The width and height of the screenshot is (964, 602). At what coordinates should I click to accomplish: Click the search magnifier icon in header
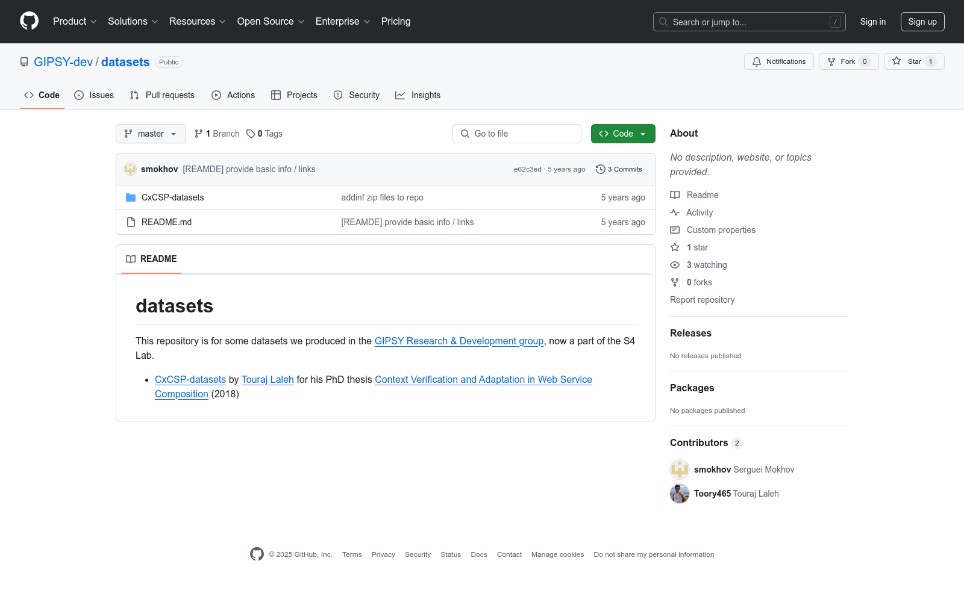point(663,22)
